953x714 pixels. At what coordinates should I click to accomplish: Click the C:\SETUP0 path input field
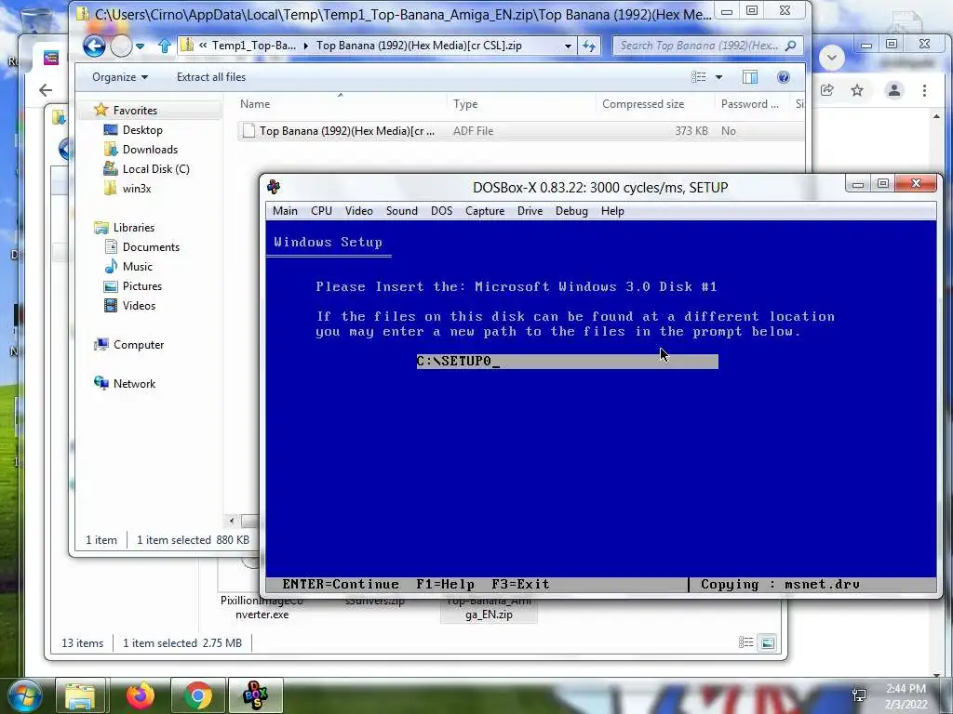(x=567, y=362)
